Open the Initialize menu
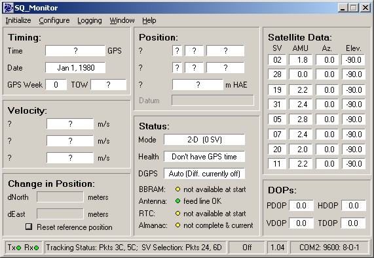This screenshot has height=258, width=374. [18, 20]
